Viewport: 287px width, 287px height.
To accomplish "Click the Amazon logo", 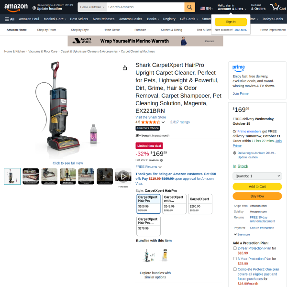I will coord(16,8).
